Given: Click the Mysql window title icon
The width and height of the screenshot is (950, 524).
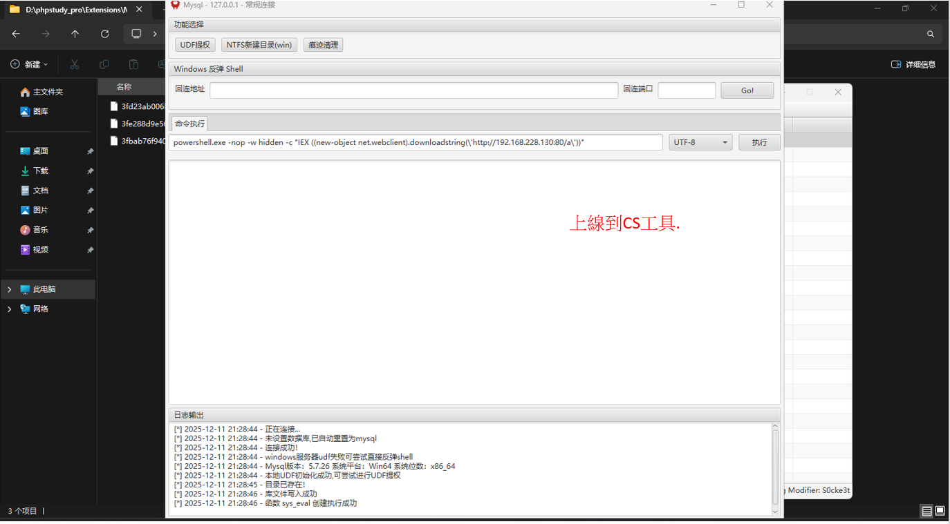Looking at the screenshot, I should (x=175, y=5).
